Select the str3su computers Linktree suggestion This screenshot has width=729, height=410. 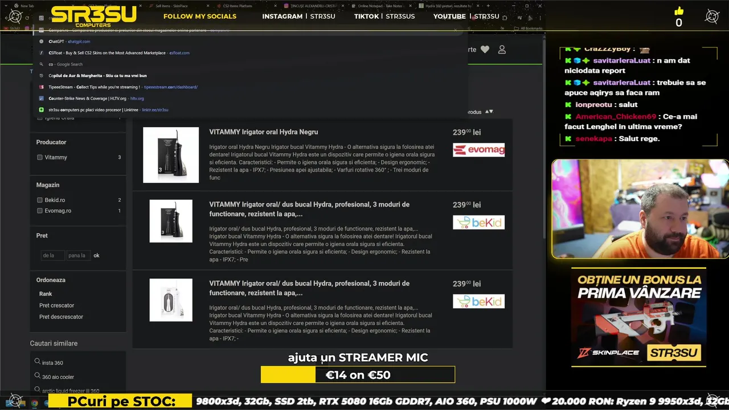click(249, 110)
